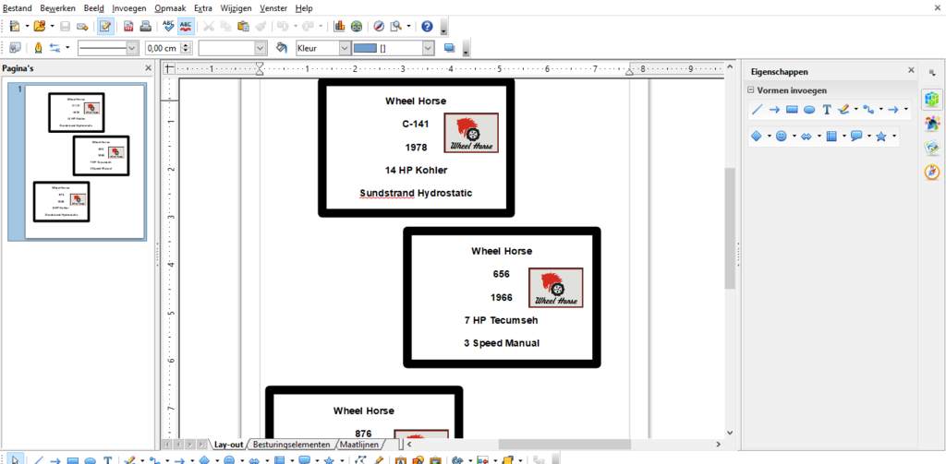The width and height of the screenshot is (946, 464).
Task: Close the Pagina's panel
Action: coord(149,68)
